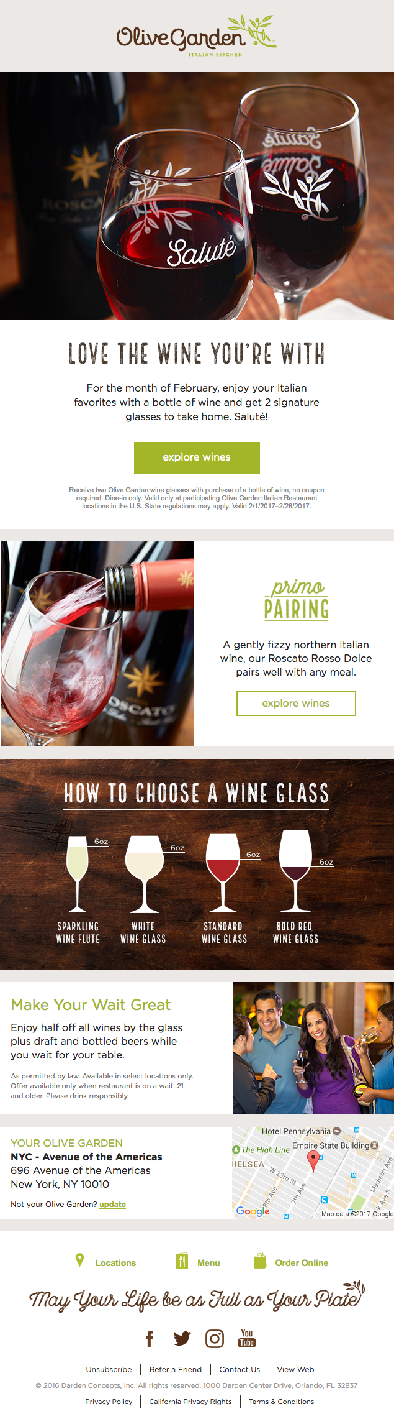Image resolution: width=394 pixels, height=1414 pixels.
Task: Click the wine pouring photo
Action: [97, 643]
